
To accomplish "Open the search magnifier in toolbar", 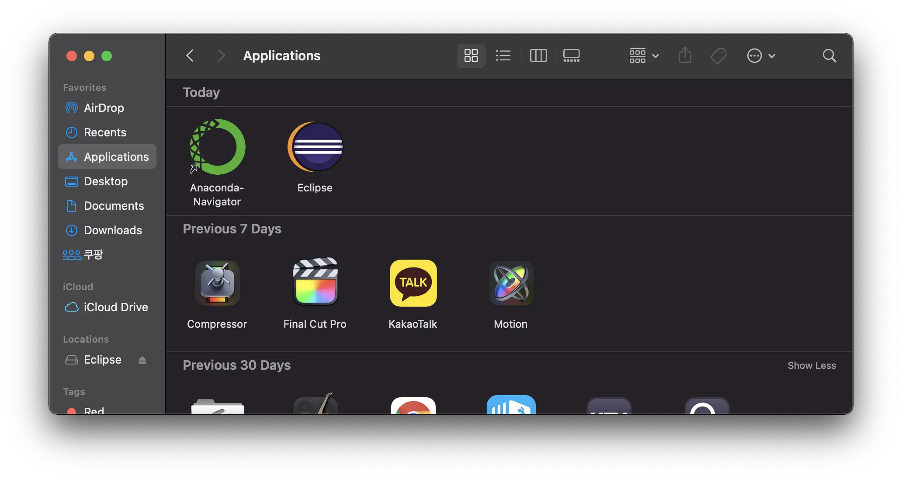I will pyautogui.click(x=829, y=56).
